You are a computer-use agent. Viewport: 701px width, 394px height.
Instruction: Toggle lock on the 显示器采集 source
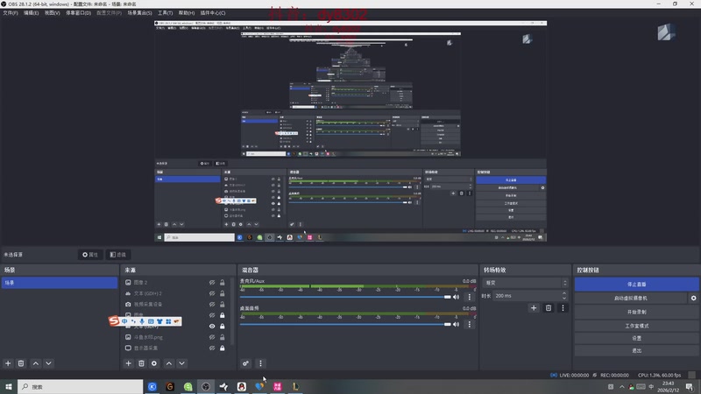tap(223, 348)
